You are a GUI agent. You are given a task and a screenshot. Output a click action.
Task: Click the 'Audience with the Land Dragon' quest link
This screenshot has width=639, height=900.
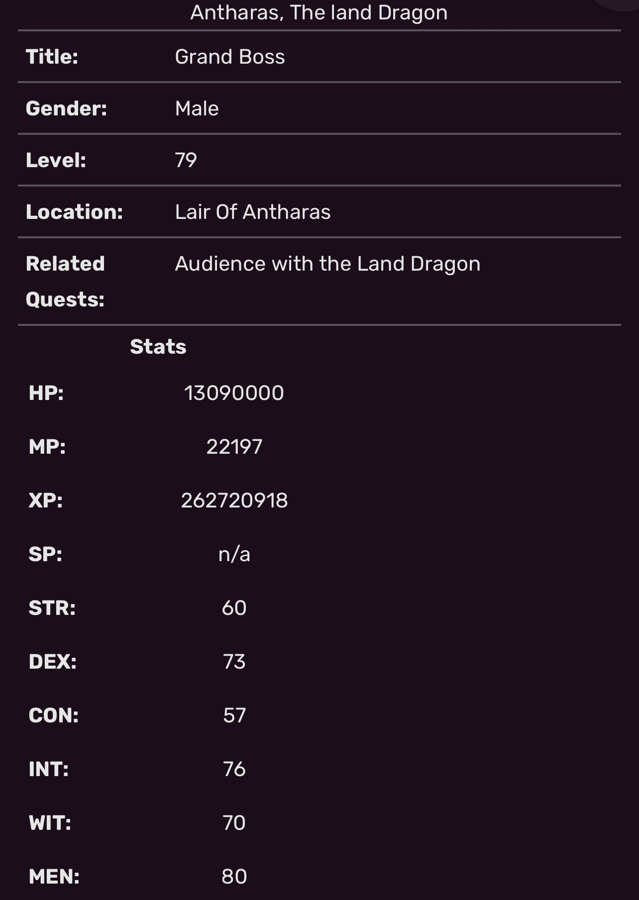tap(327, 264)
